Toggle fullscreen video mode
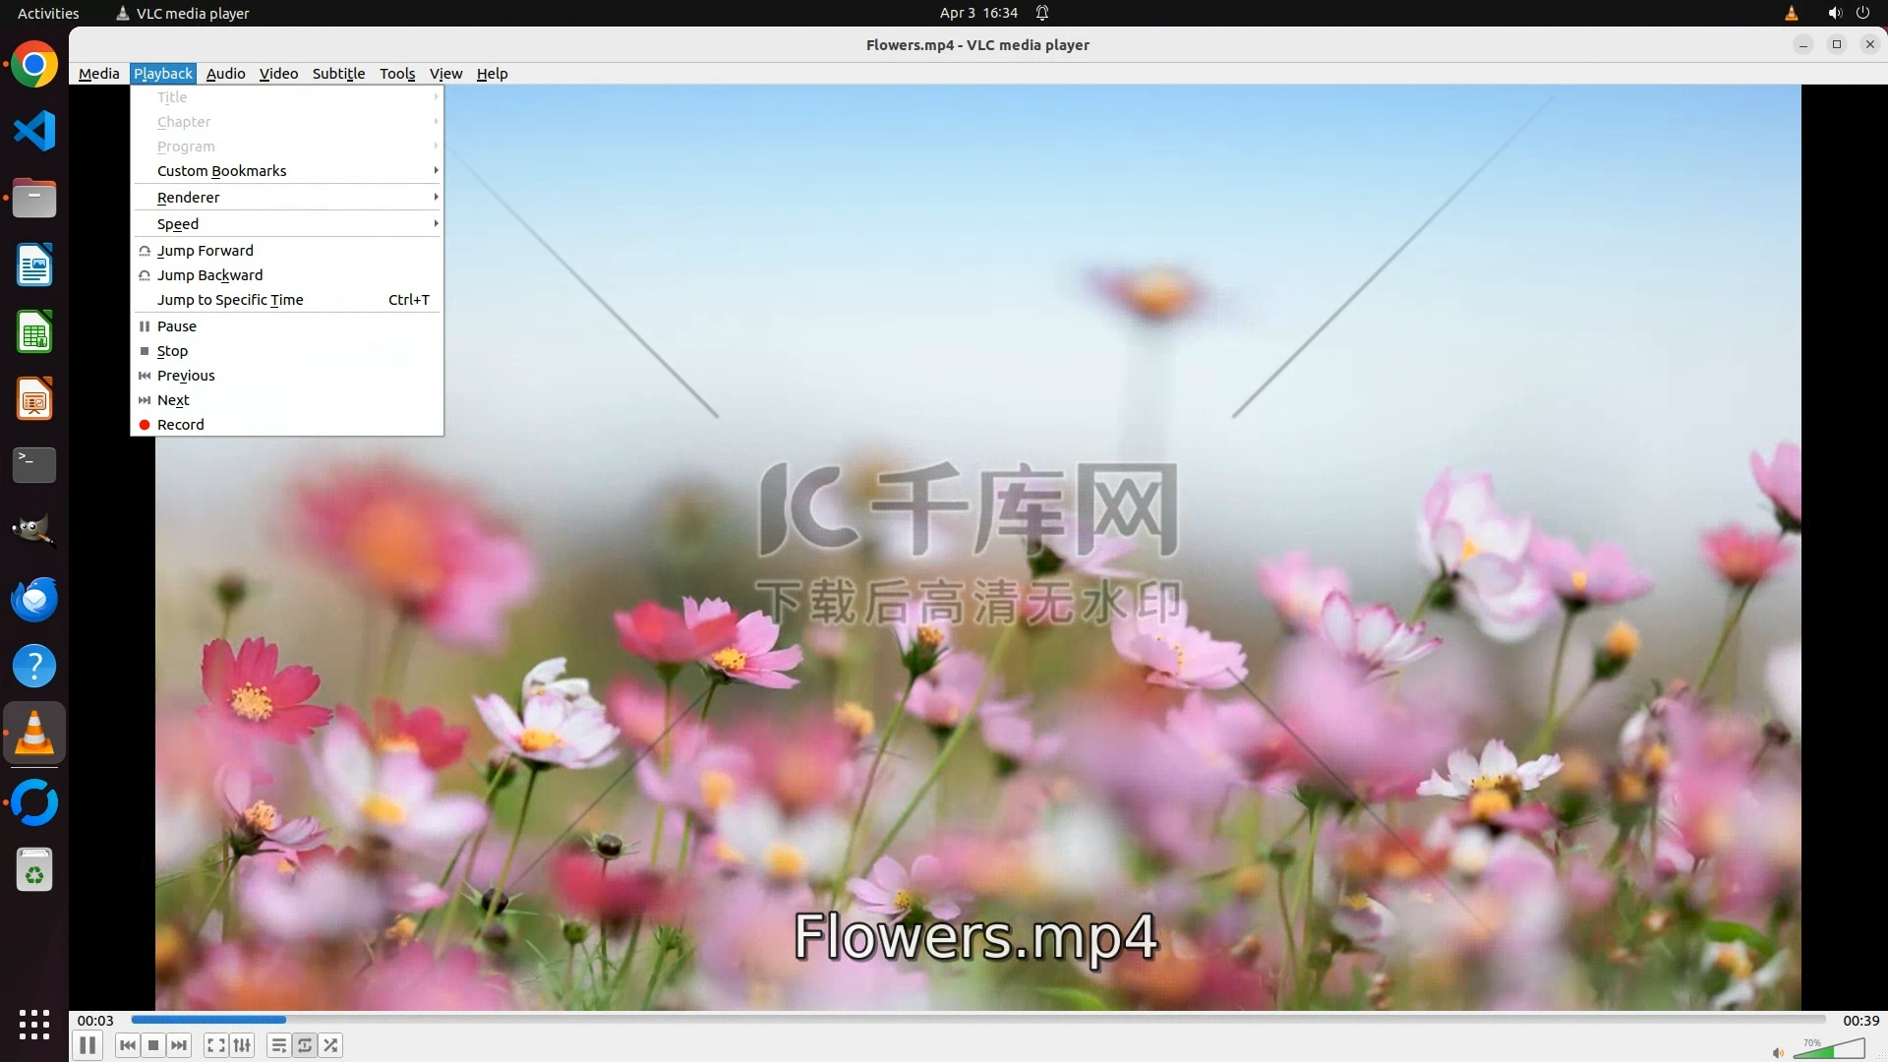Screen dimensions: 1888x1062 [x=216, y=1045]
